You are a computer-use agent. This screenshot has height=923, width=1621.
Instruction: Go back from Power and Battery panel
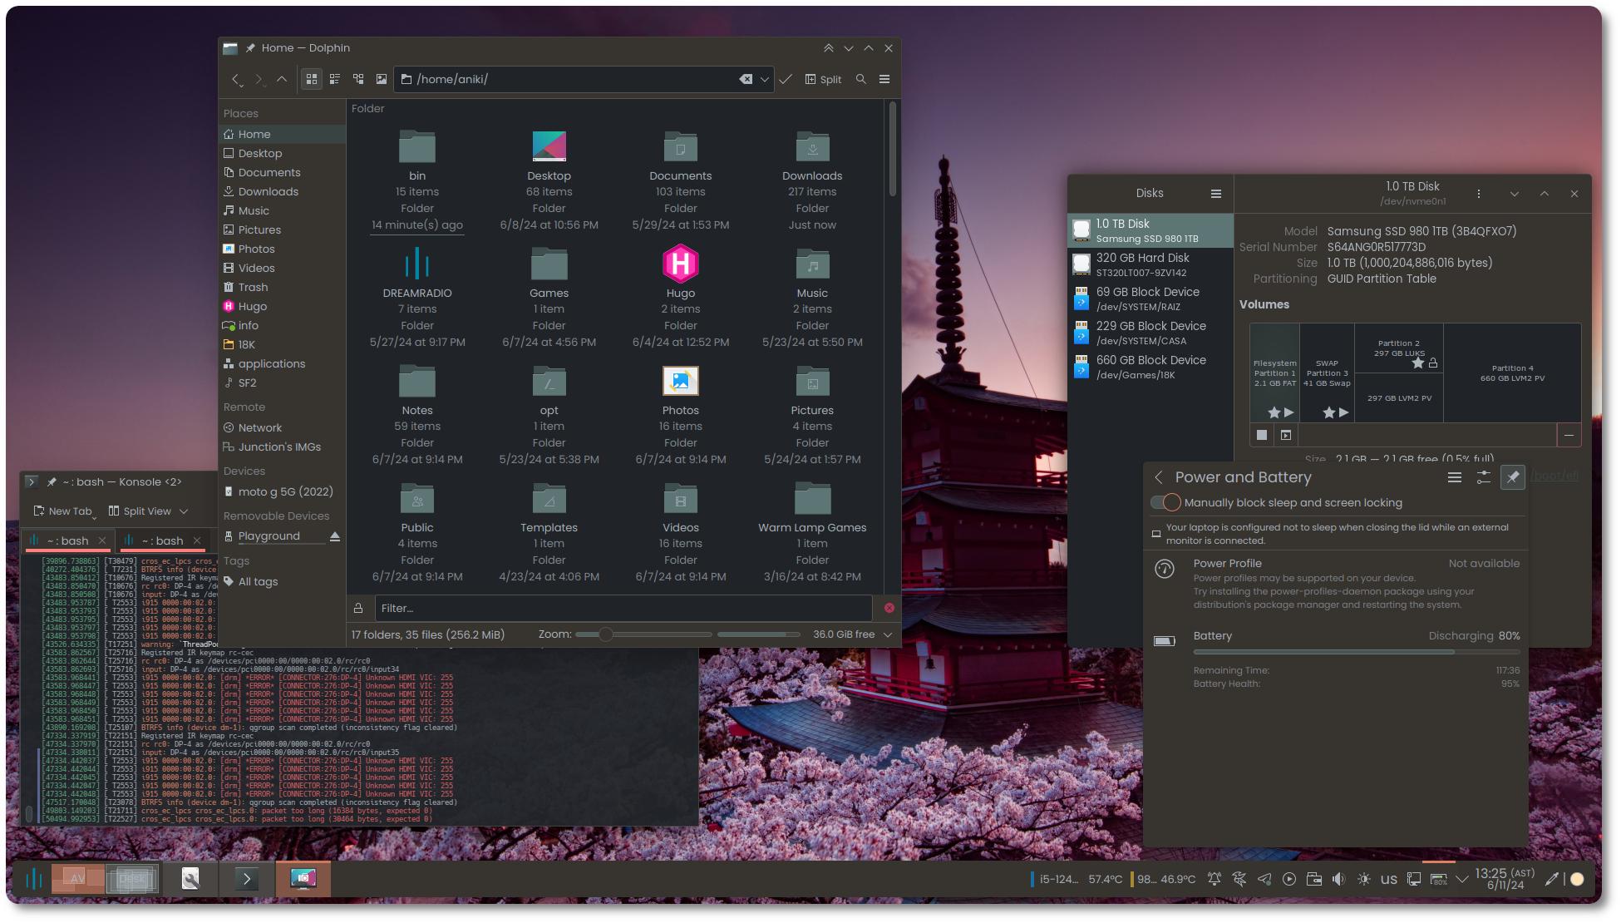coord(1159,477)
